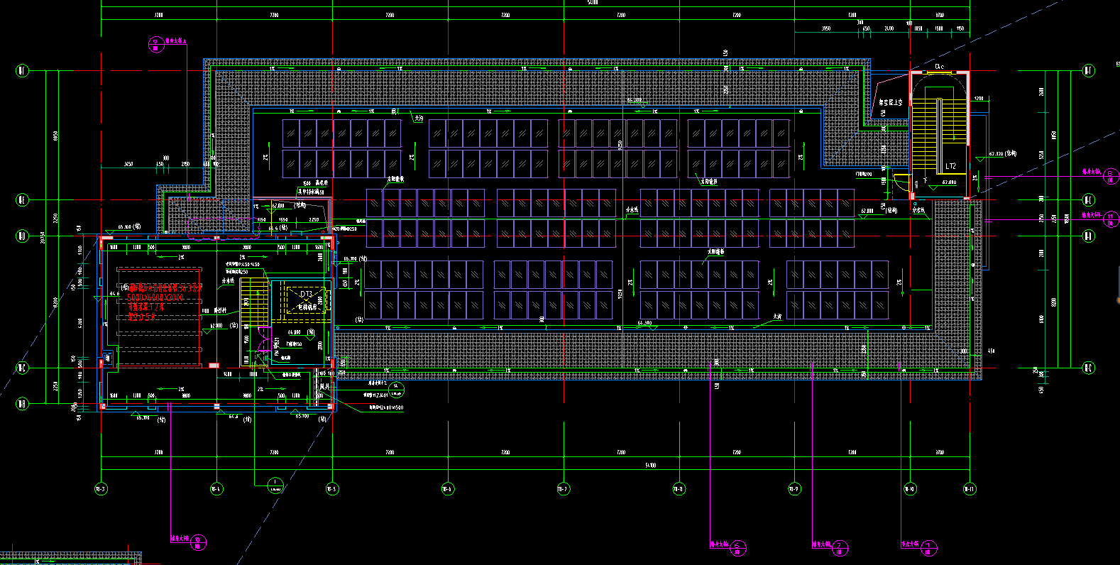Select the TB-9 axis bubble
The width and height of the screenshot is (1120, 565).
pyautogui.click(x=794, y=489)
